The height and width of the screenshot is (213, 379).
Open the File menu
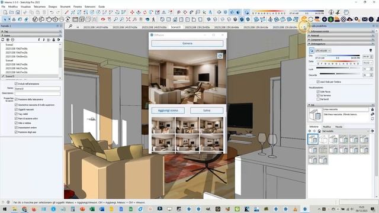4,7
